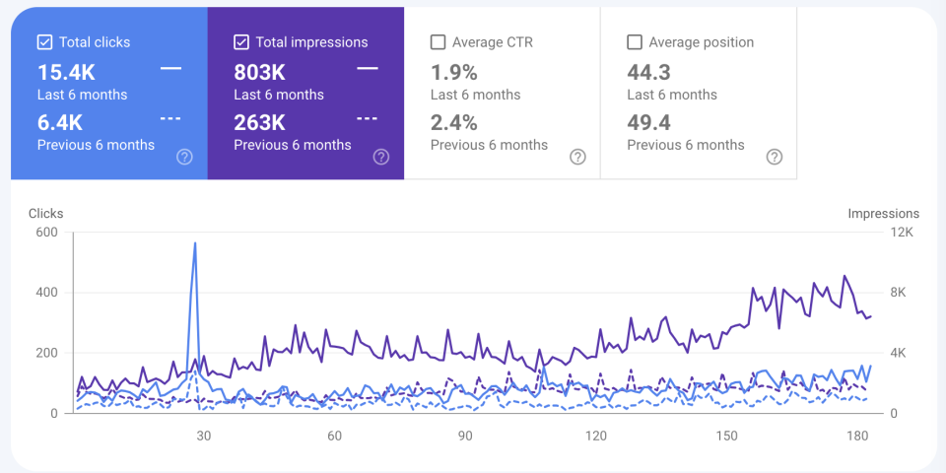The width and height of the screenshot is (946, 473).
Task: Click help icon in Total clicks card
Action: click(x=184, y=157)
